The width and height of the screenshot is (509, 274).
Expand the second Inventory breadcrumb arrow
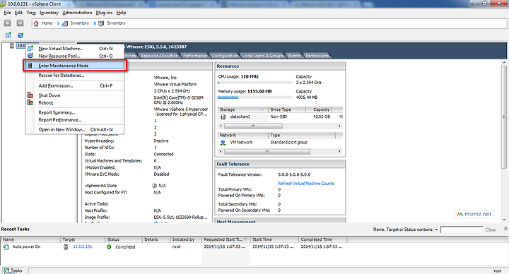[95, 23]
